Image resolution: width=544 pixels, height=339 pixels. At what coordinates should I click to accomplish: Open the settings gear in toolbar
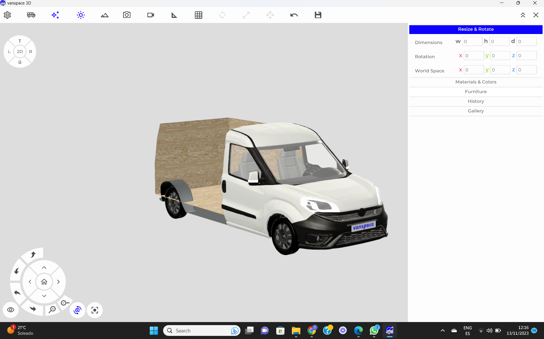click(7, 15)
